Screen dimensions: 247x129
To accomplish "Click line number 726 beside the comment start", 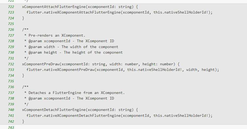I will click(x=11, y=29).
